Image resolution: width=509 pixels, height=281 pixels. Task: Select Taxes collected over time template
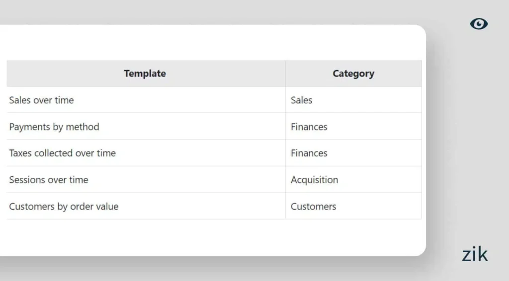pyautogui.click(x=62, y=153)
